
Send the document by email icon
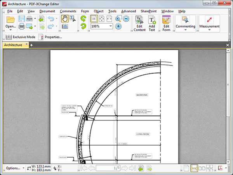coord(30,26)
